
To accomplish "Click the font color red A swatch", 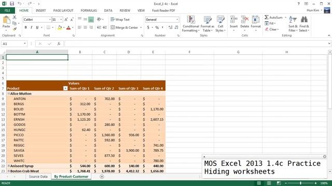I will click(x=68, y=27).
